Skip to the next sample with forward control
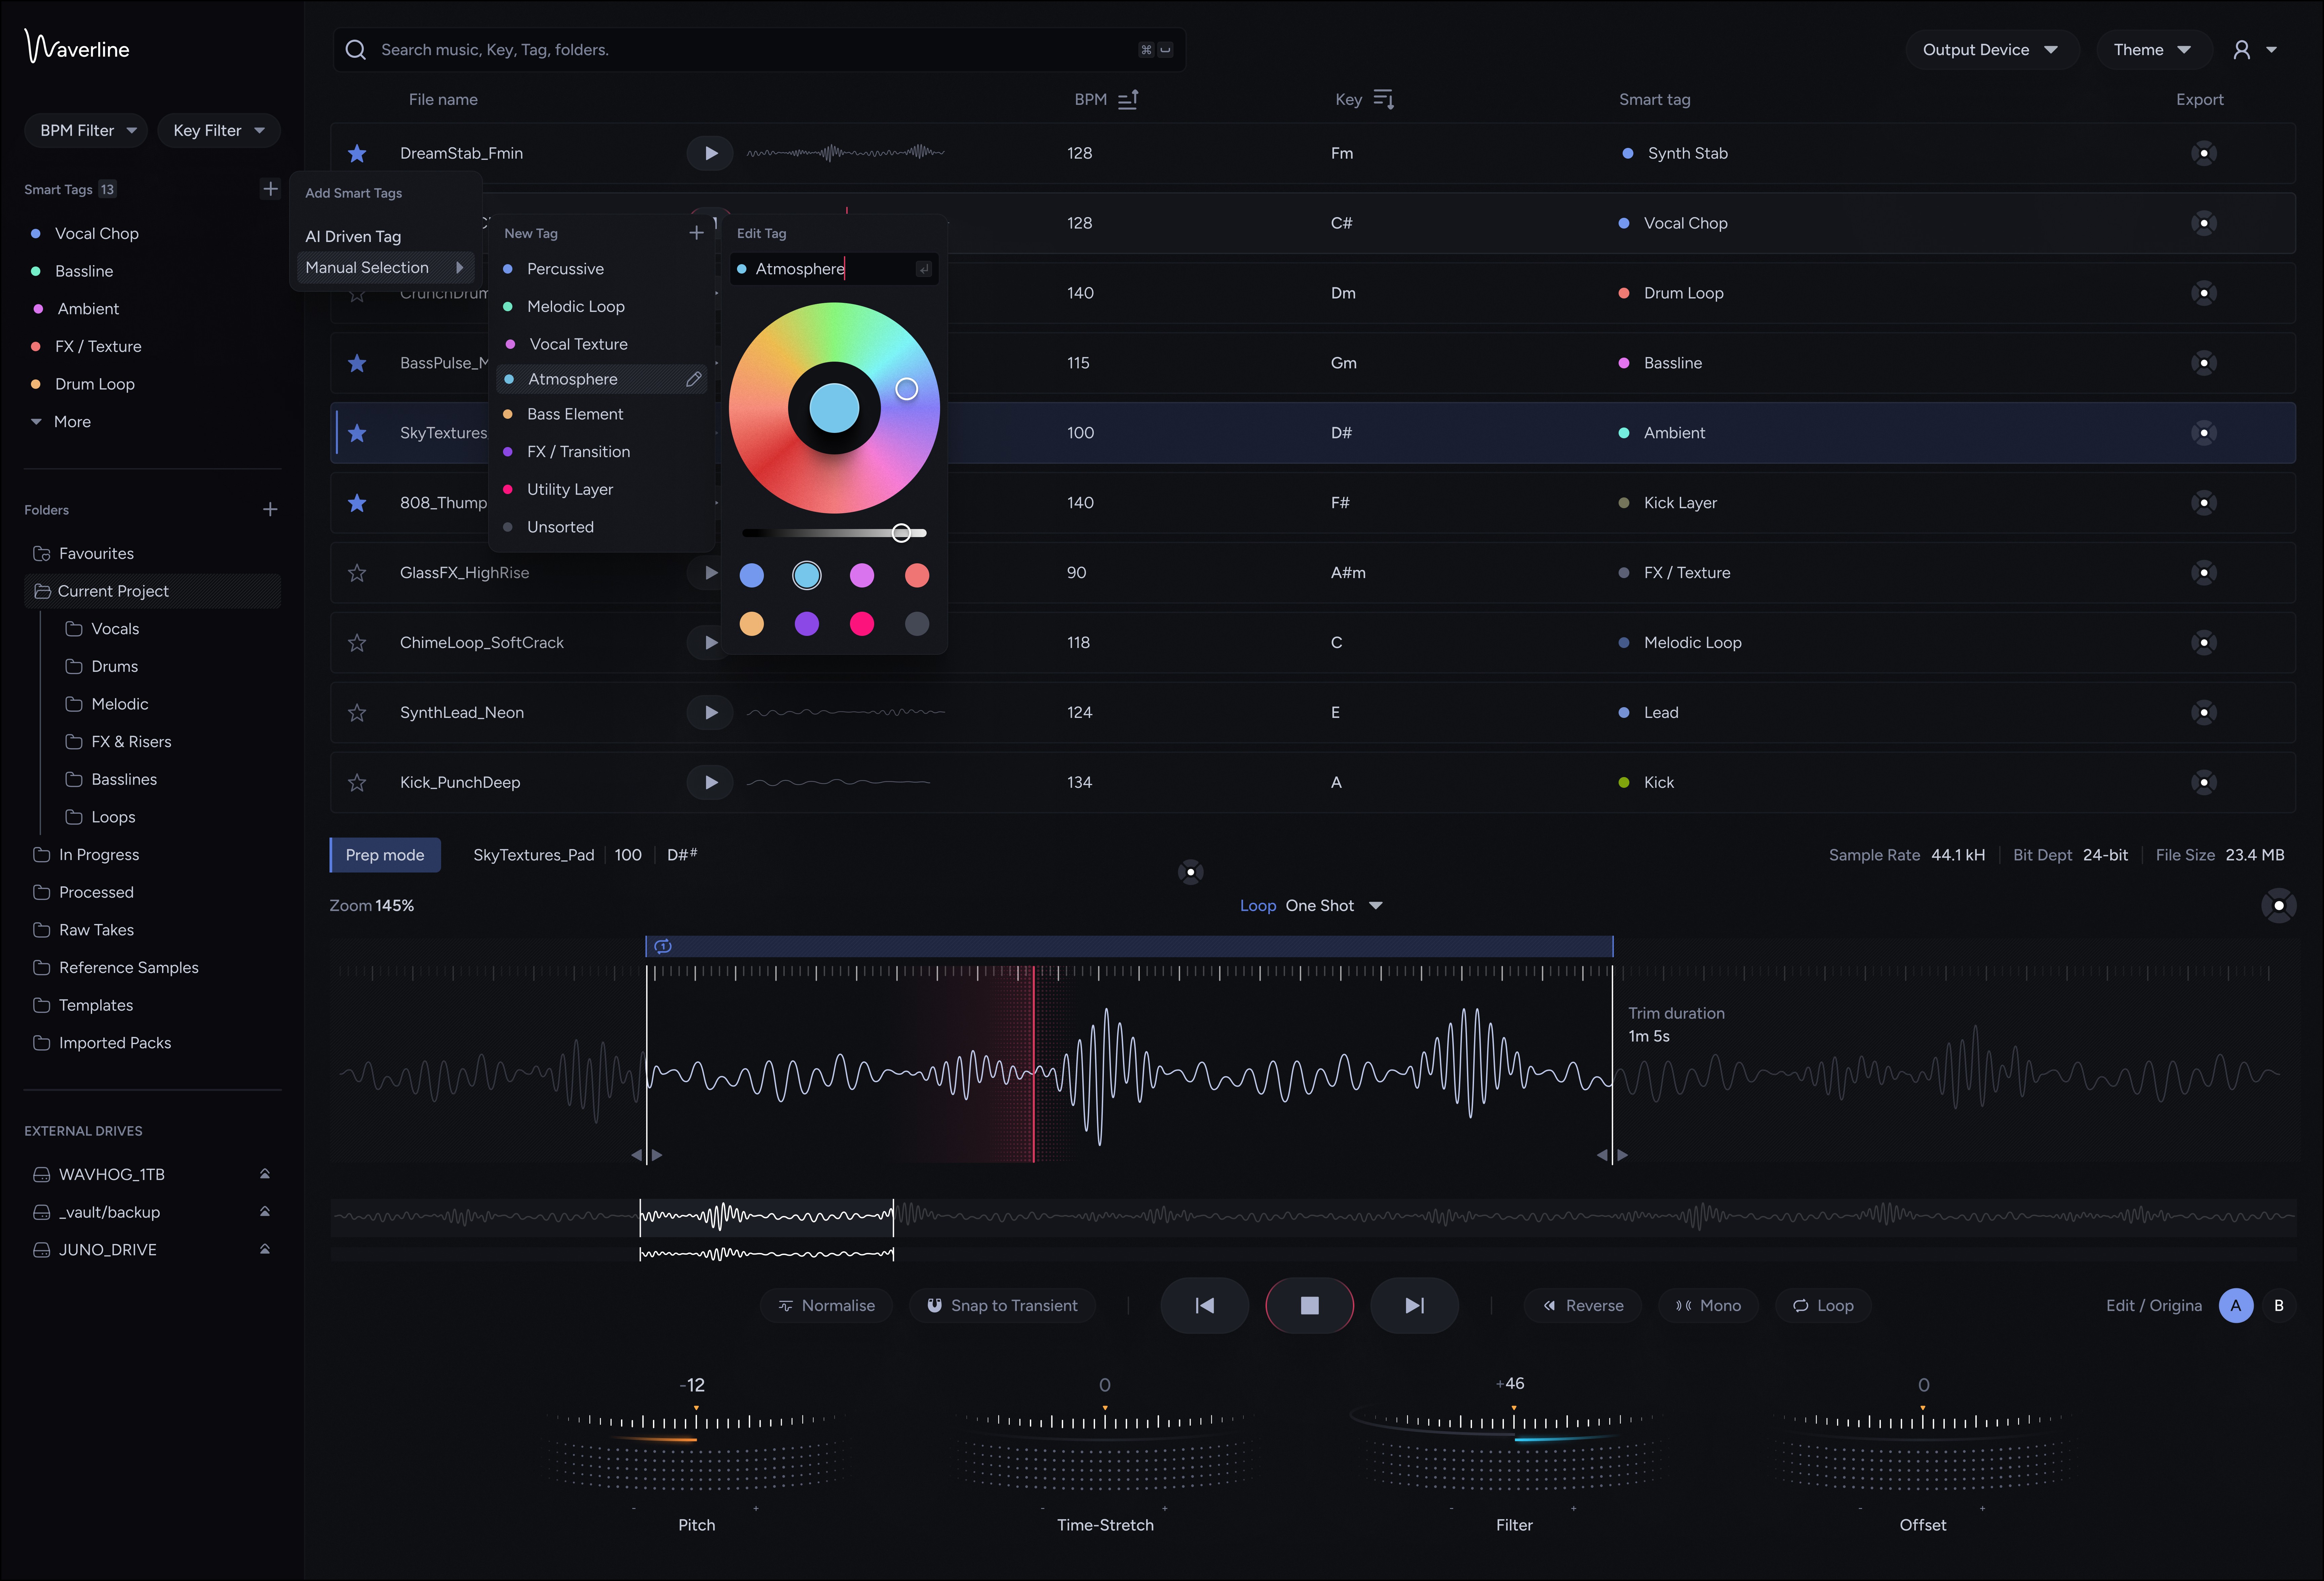 [1413, 1305]
